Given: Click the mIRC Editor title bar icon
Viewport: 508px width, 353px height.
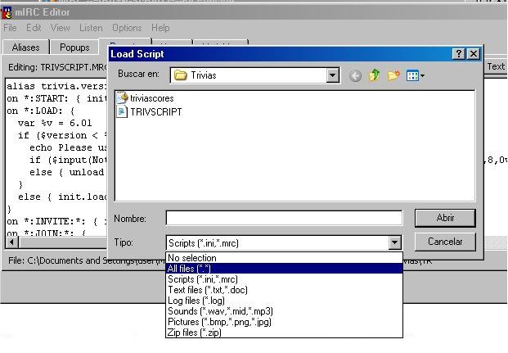Looking at the screenshot, I should (x=7, y=12).
